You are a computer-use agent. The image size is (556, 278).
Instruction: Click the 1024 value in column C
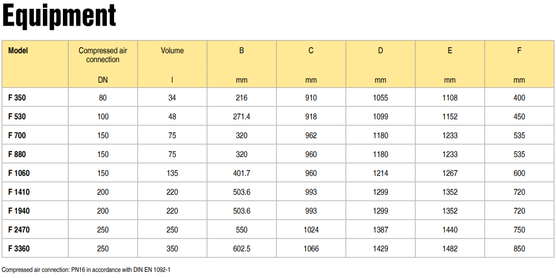[311, 230]
